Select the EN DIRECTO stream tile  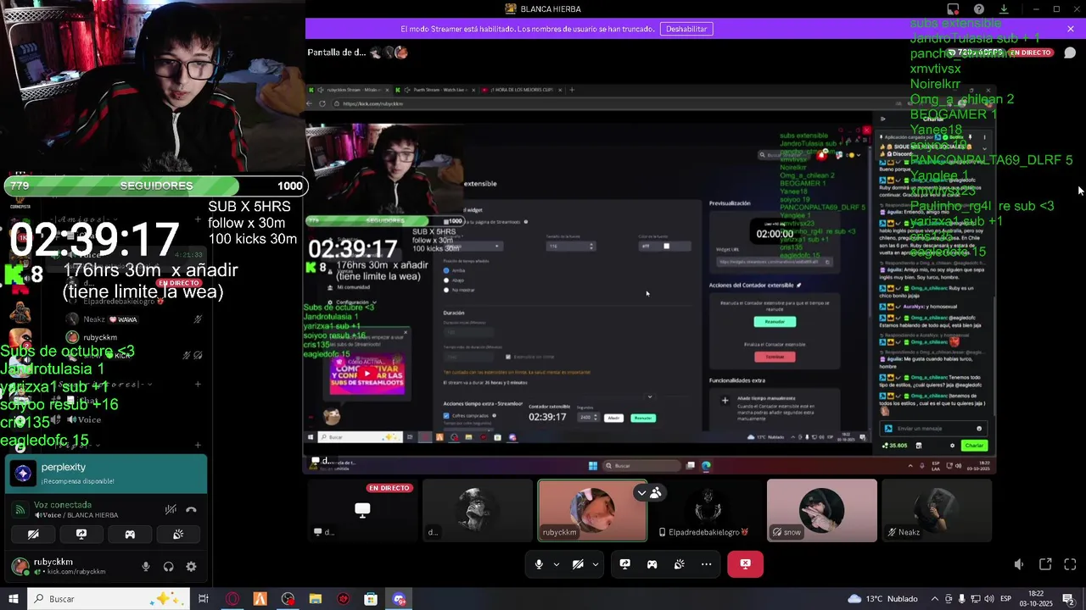pyautogui.click(x=362, y=511)
